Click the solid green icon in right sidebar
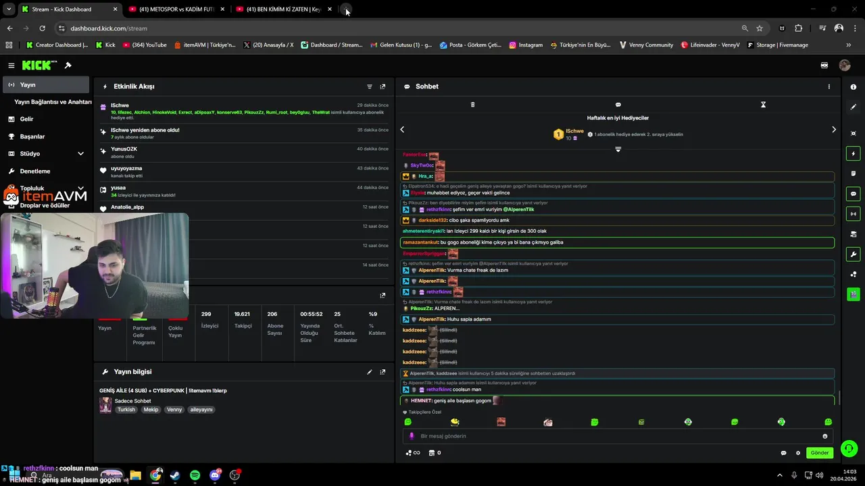The height and width of the screenshot is (486, 865). tap(853, 294)
